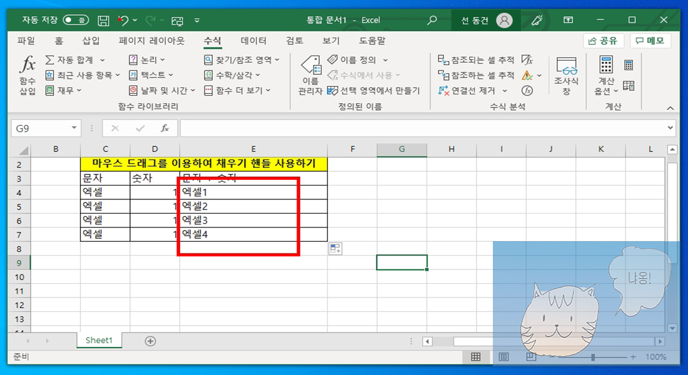Click Calculate Sheet icon
This screenshot has height=375, width=688.
[629, 86]
